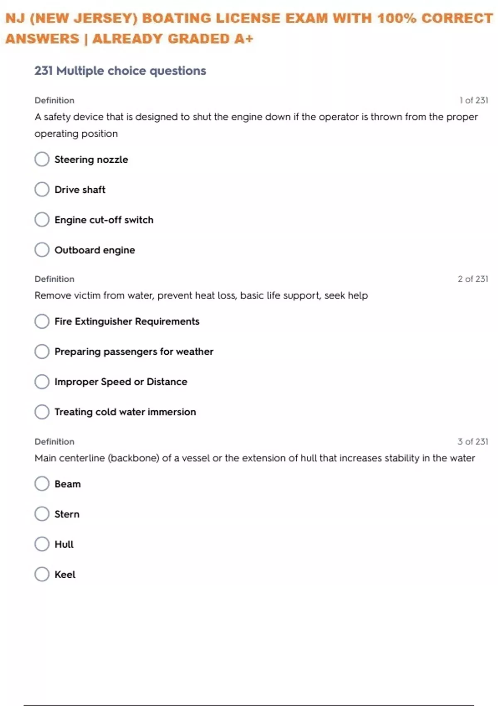
Task: Click the 'Main centerline (backbone)' question text
Action: point(255,458)
